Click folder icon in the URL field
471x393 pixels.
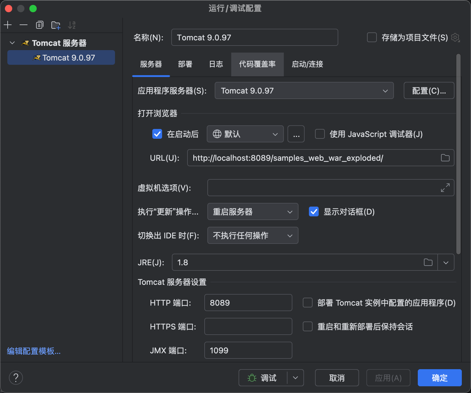tap(445, 158)
